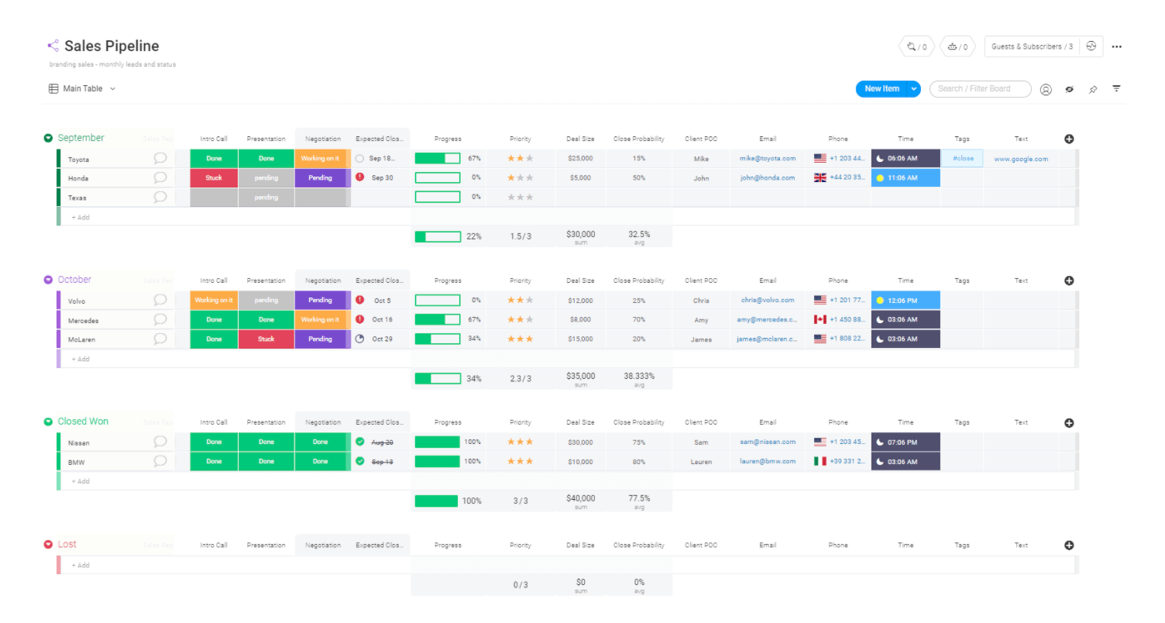Open mike@toyota.com email link

768,159
